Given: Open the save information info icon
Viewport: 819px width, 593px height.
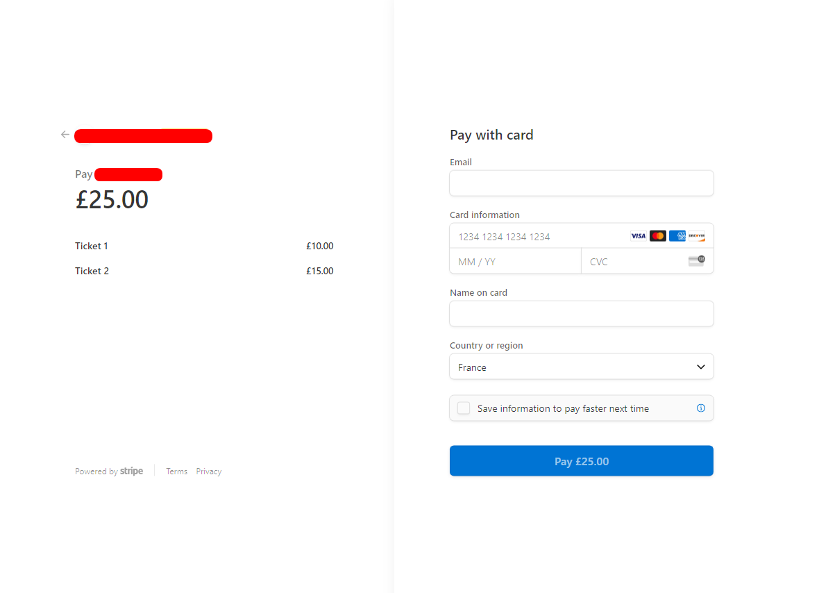Looking at the screenshot, I should tap(701, 408).
